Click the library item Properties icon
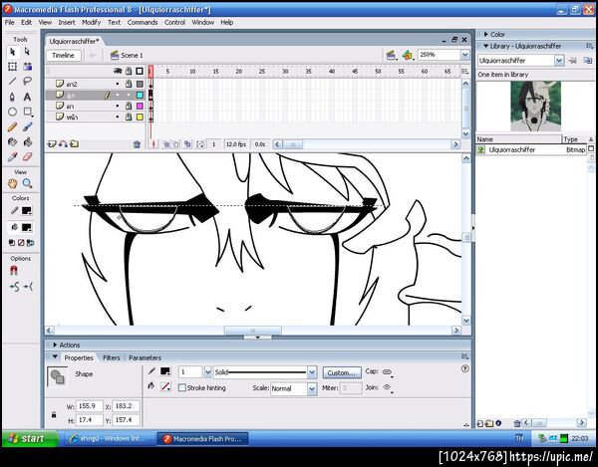The height and width of the screenshot is (467, 598). 498,423
